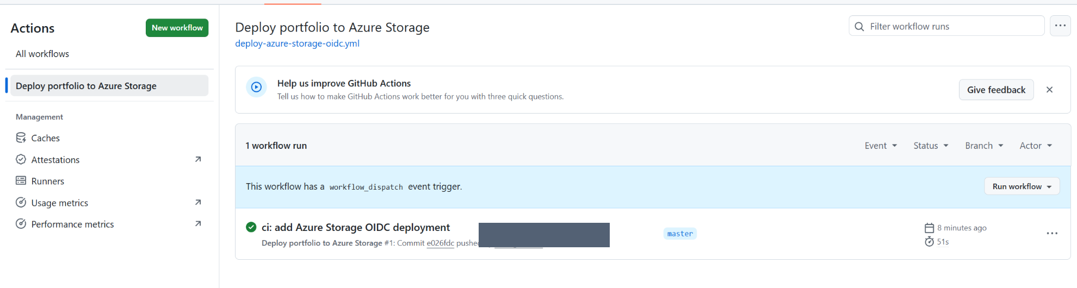This screenshot has width=1077, height=288.
Task: Click the Caches database icon
Action: pyautogui.click(x=21, y=137)
